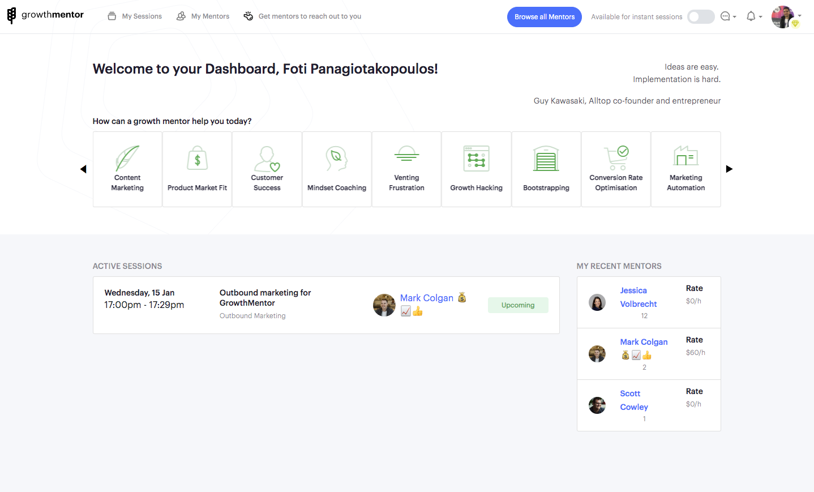Viewport: 814px width, 492px height.
Task: Click Scott Cowley's avatar photo
Action: [597, 405]
